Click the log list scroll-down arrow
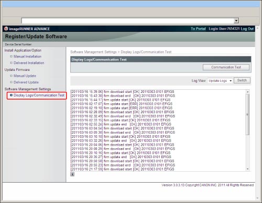Screen dimensions: 262x203 (247, 169)
